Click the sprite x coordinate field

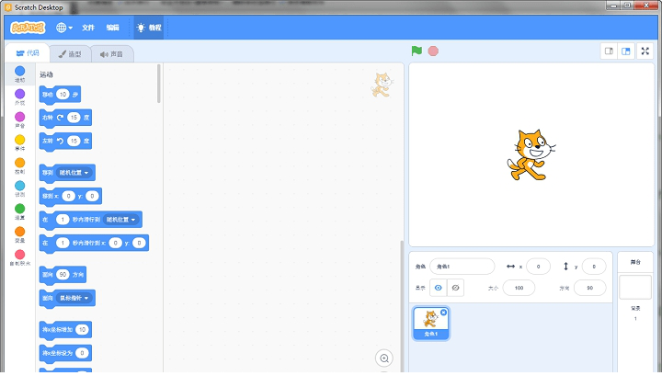point(538,267)
